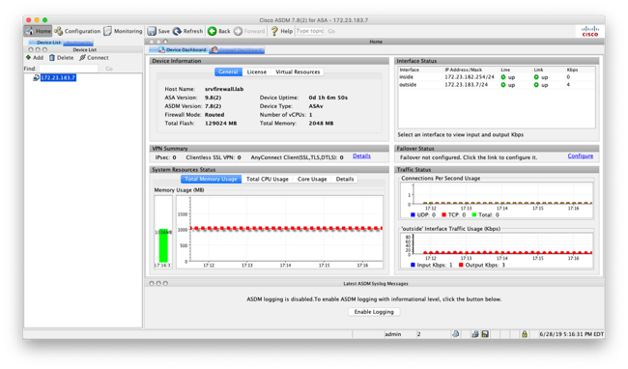Click the outside Interface Traffic Usage chart
The image size is (628, 369).
[x=497, y=250]
